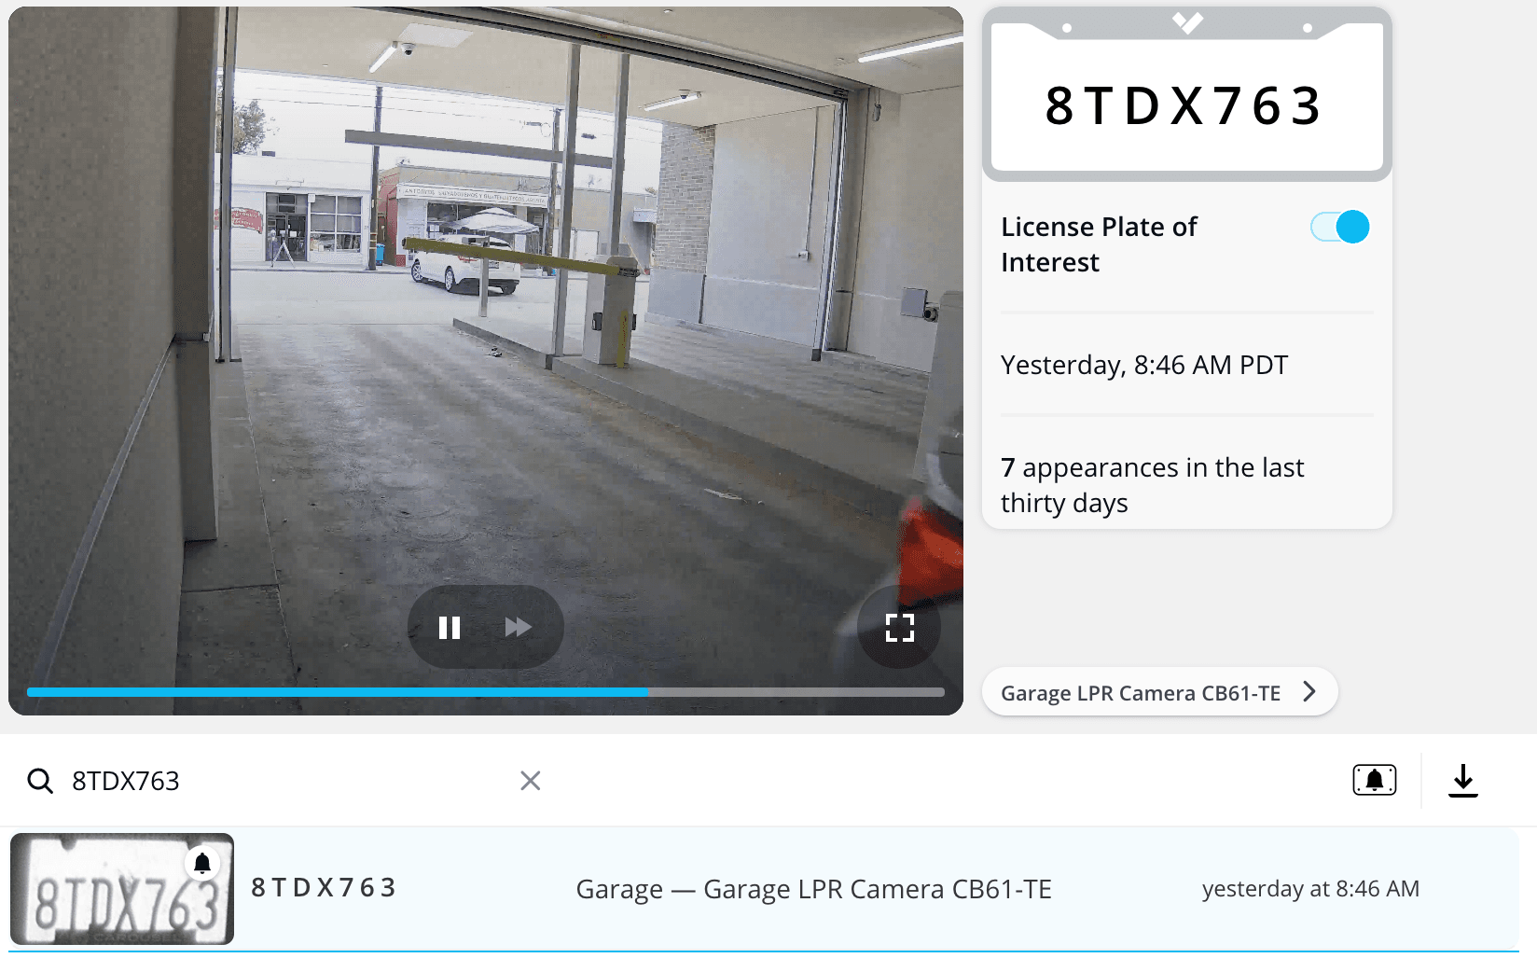Open license plate alert notification settings
1537x958 pixels.
pyautogui.click(x=1373, y=780)
